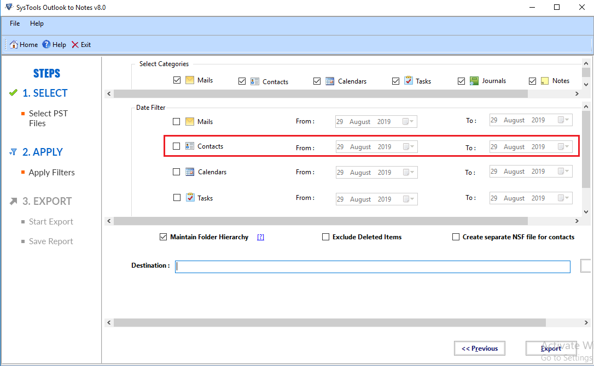Screen dimensions: 594x366
Task: Uncheck the Mails category checkbox
Action: click(x=177, y=80)
